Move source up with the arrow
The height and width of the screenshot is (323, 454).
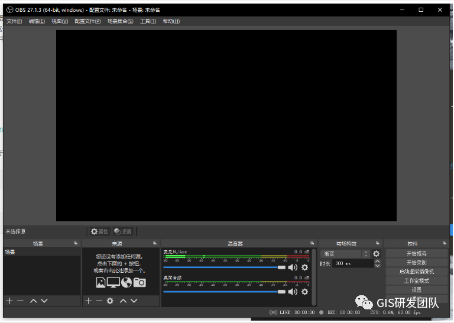coord(124,301)
